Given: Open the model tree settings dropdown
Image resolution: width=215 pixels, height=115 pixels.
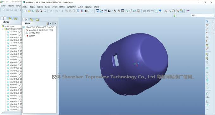Looking at the screenshot, I should click(49, 24).
